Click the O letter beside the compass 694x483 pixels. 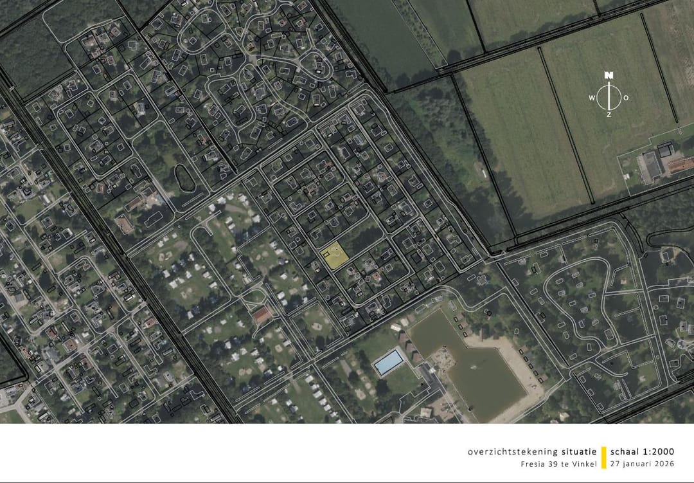(626, 98)
